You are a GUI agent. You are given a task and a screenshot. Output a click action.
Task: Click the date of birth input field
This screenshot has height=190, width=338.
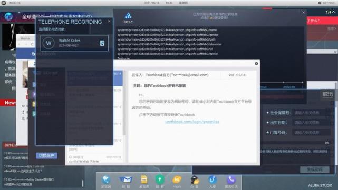[312, 123]
